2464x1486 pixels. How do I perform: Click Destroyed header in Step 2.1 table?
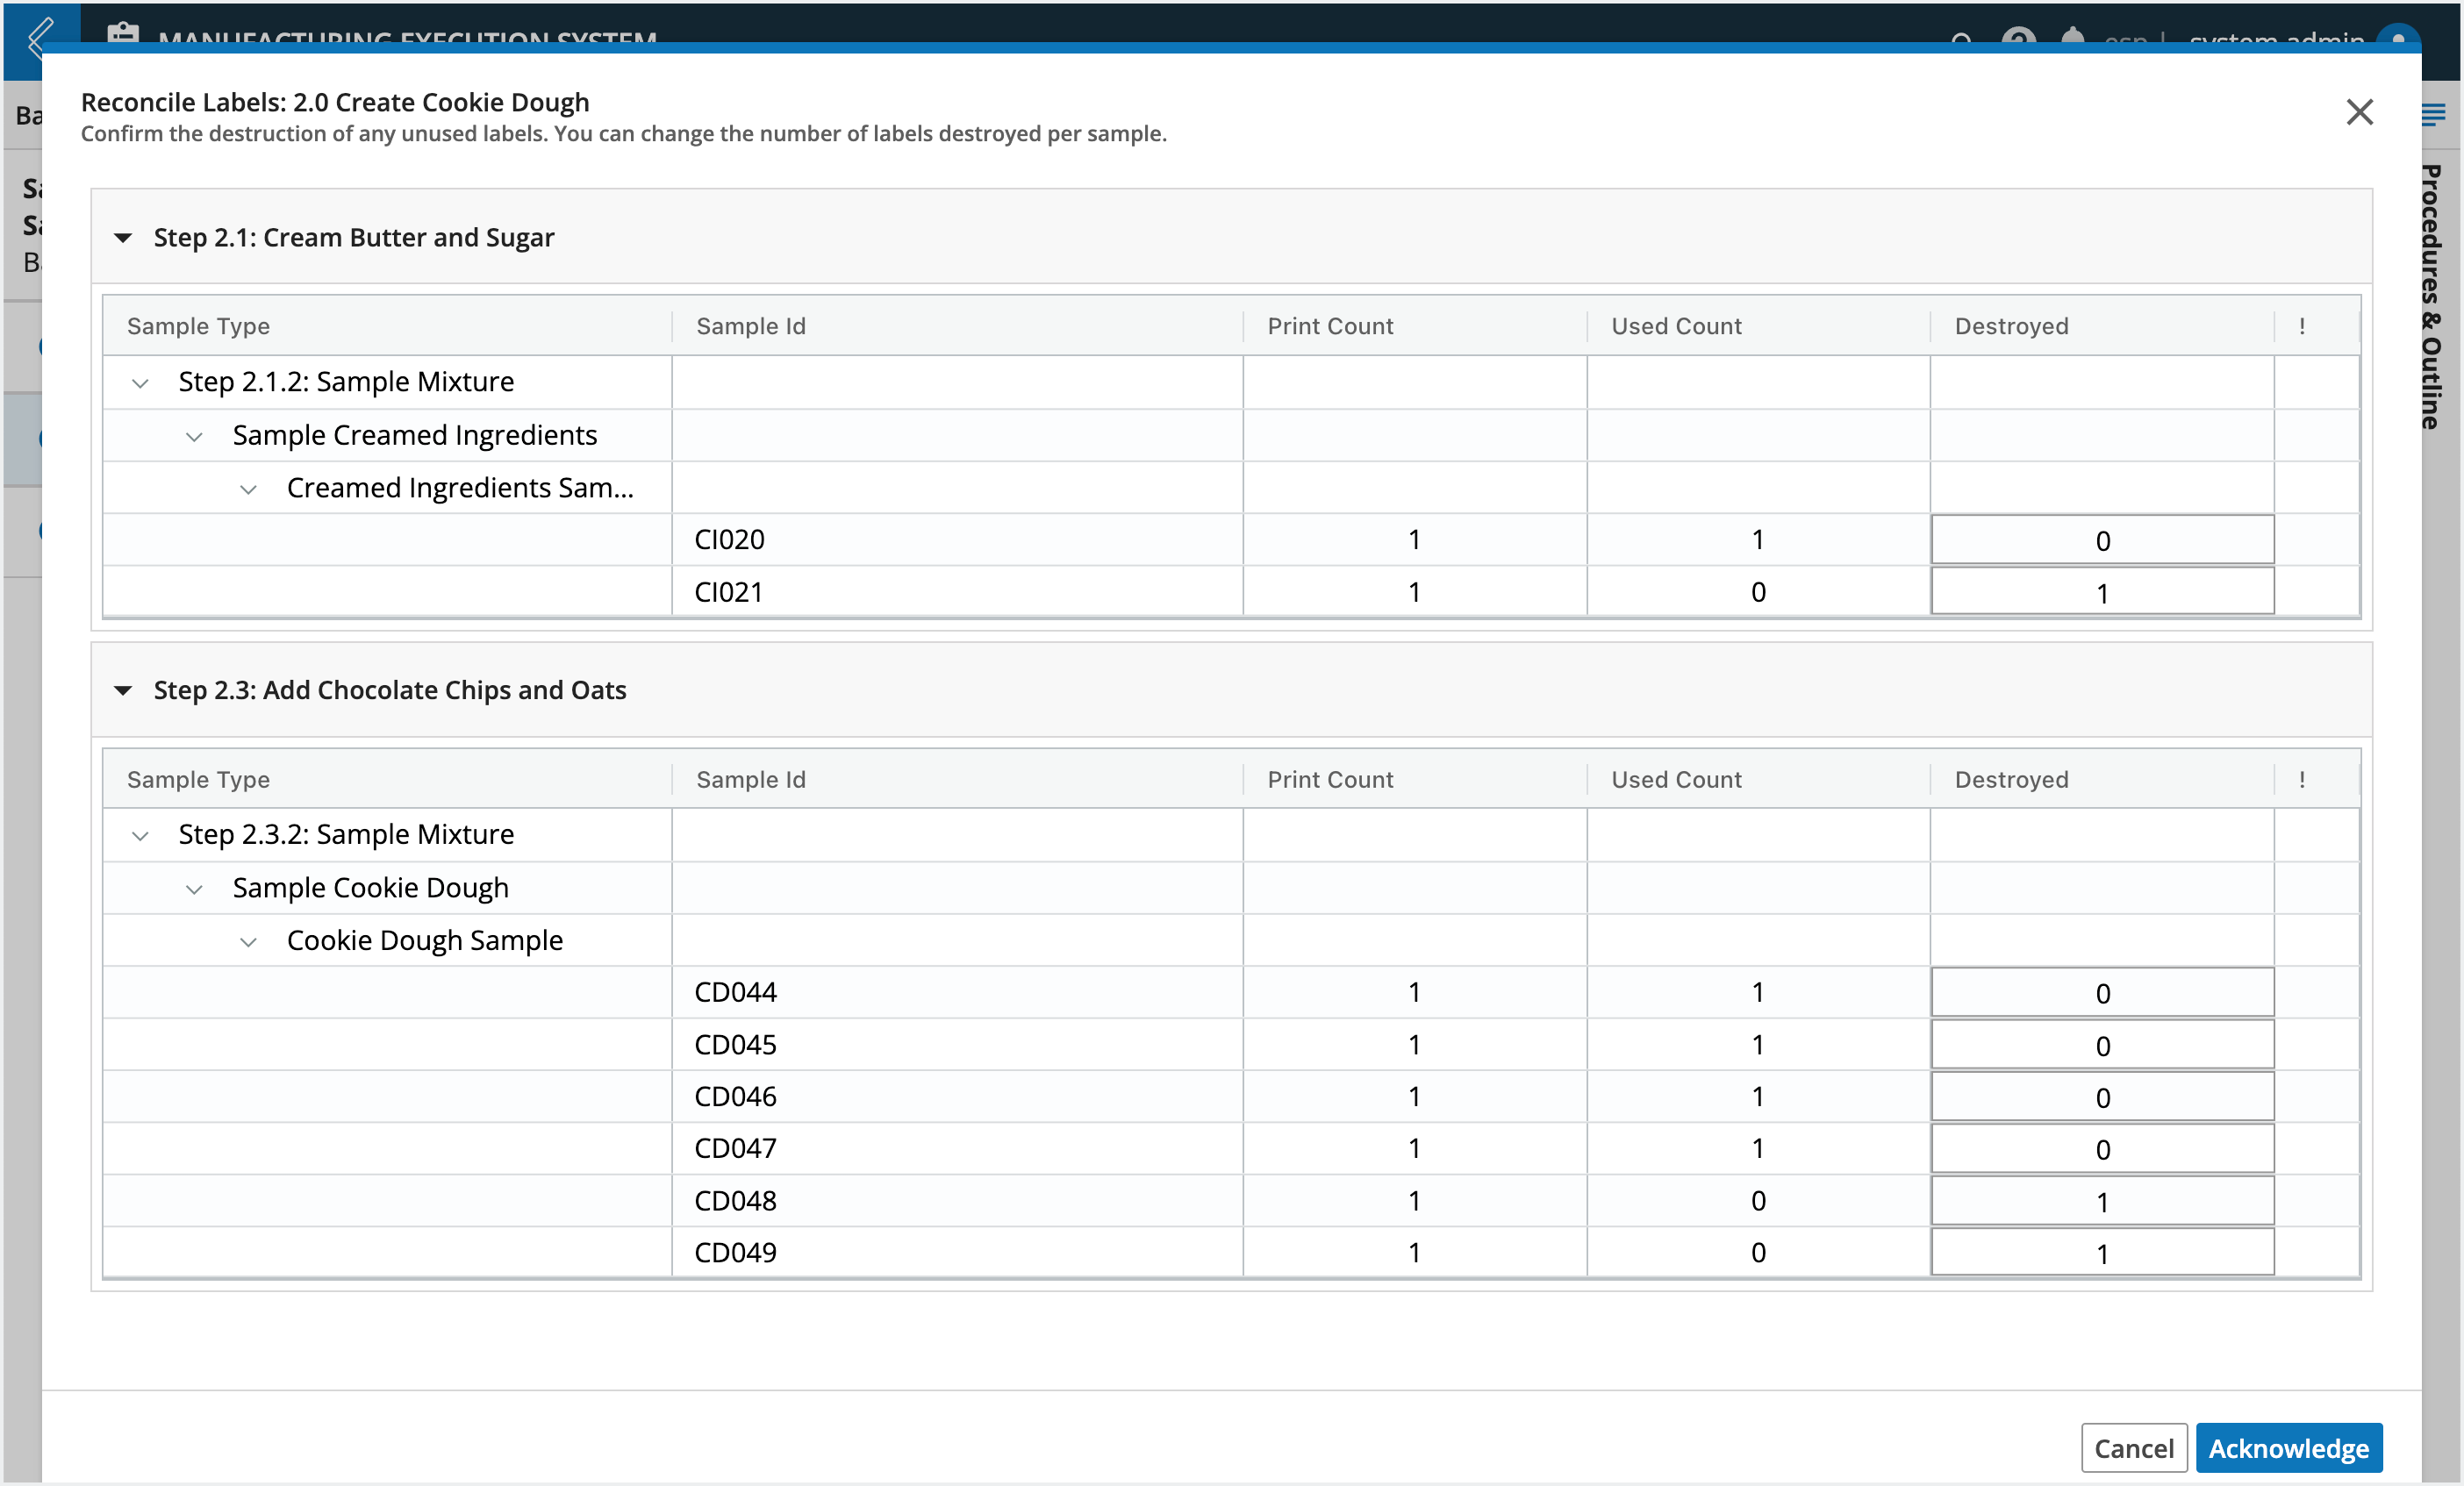pos(2011,326)
